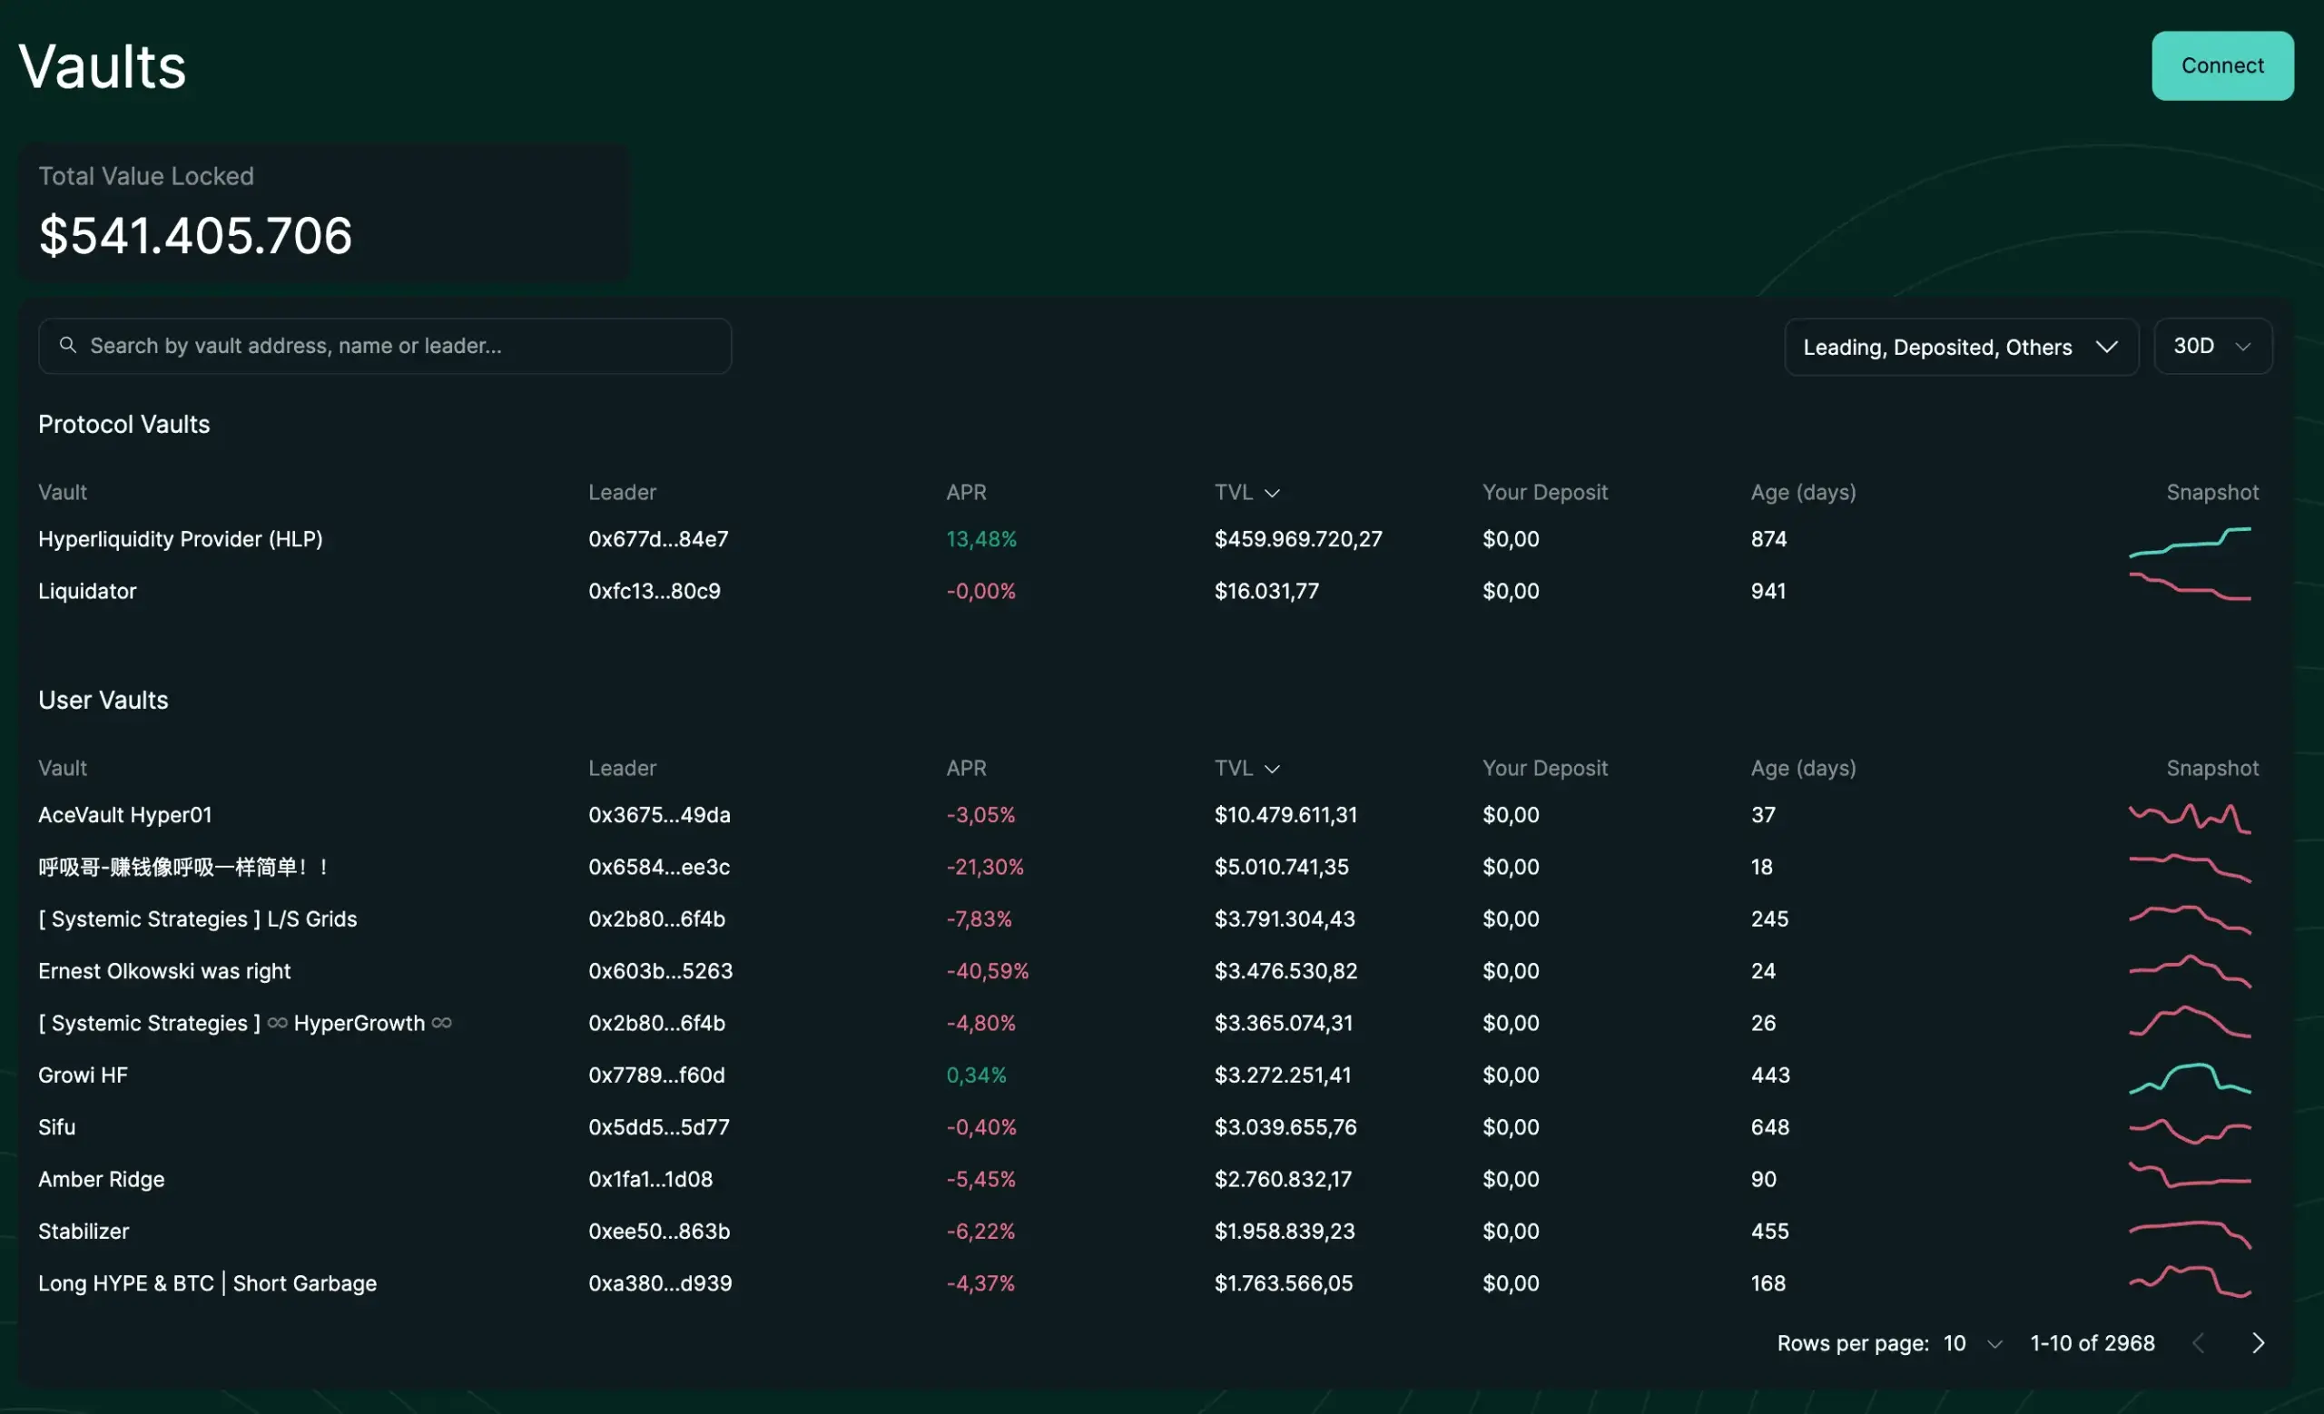Open Hyperliquidity Provider (HLP) vault

pos(180,539)
